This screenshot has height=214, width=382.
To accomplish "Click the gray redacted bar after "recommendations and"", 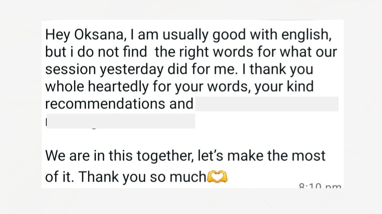I will [x=267, y=104].
